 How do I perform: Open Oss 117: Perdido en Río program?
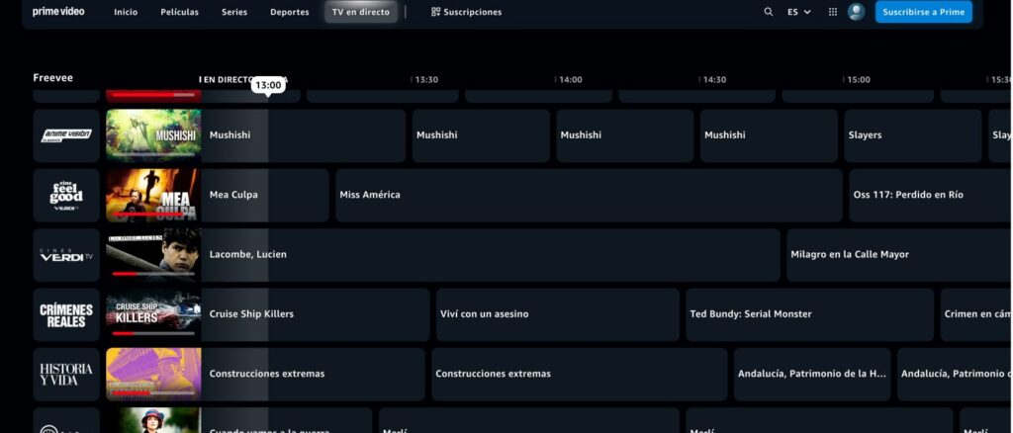pos(931,196)
